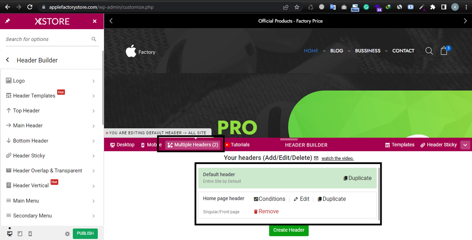
Task: Open Chrome side panel icon
Action: [x=444, y=7]
